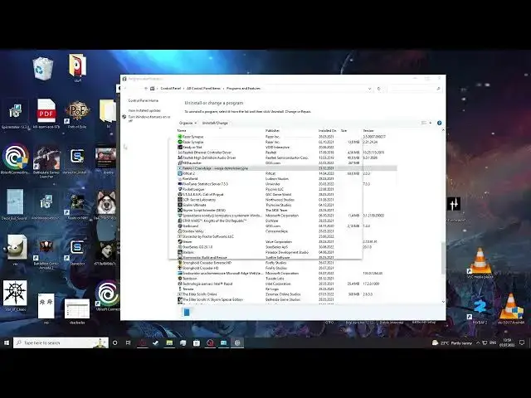Click the Uninstall/Change button
531x398 pixels.
click(x=215, y=123)
